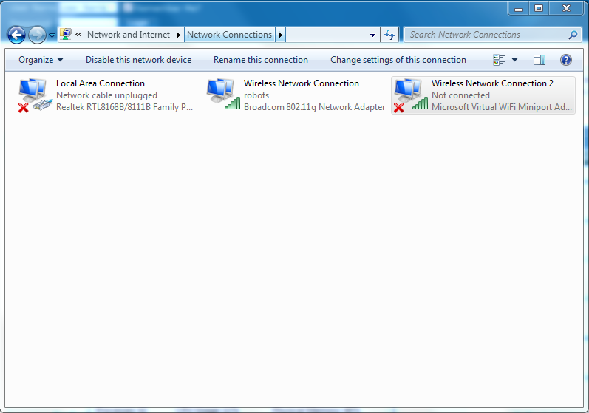Select the Local Area Connection icon

(34, 95)
